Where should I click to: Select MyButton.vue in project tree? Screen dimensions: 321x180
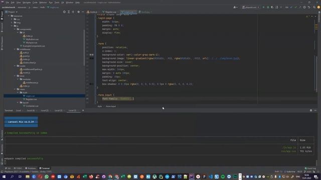click(x=32, y=39)
